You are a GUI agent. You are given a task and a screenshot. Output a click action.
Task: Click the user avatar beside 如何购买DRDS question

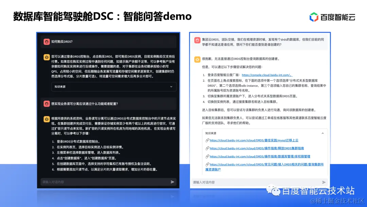point(47,41)
